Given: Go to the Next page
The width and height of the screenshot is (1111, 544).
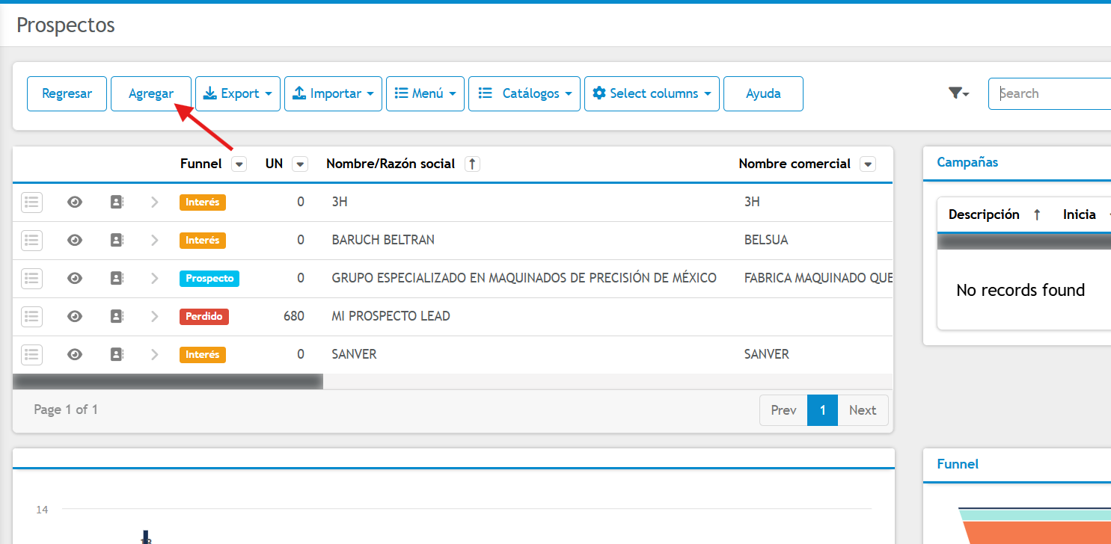Looking at the screenshot, I should (x=863, y=410).
